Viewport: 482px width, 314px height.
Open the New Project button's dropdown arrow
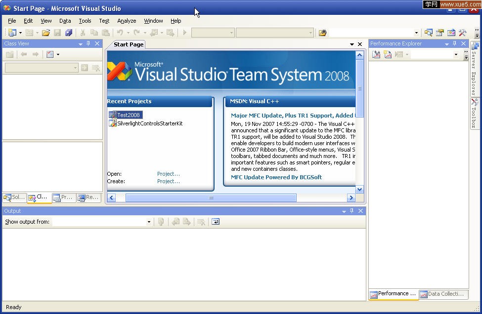coord(20,33)
